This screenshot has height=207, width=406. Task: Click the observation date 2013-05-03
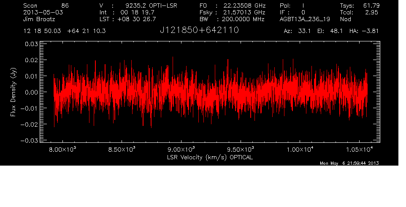tap(41, 13)
